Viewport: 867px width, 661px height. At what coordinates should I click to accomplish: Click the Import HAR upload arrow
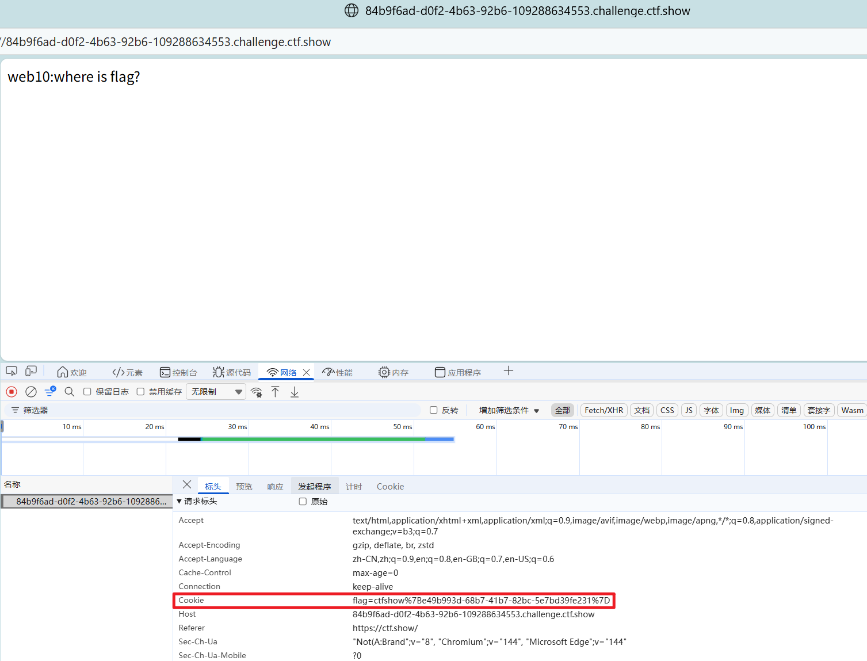(x=276, y=392)
